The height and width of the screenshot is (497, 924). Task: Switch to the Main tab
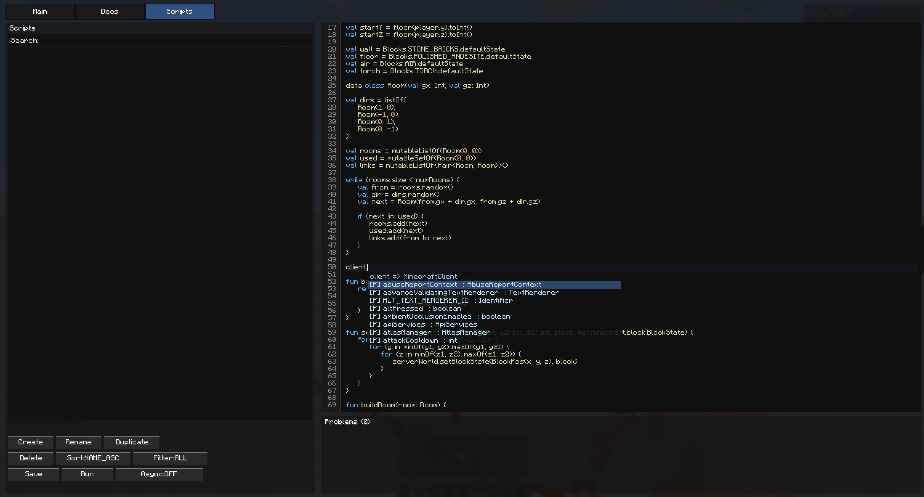[40, 12]
